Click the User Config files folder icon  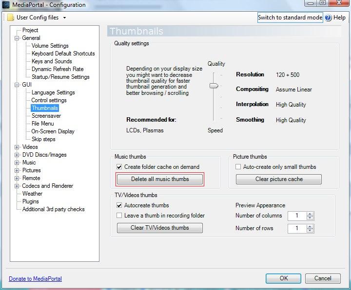coord(10,18)
